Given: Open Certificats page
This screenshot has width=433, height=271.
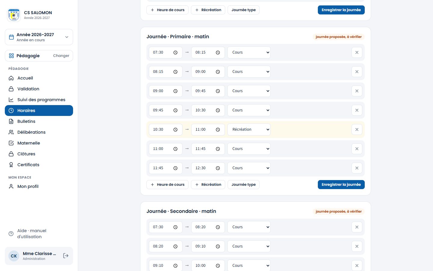Looking at the screenshot, I should (39, 165).
